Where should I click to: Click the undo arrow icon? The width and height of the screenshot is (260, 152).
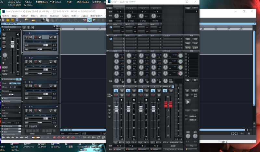pyautogui.click(x=69, y=20)
